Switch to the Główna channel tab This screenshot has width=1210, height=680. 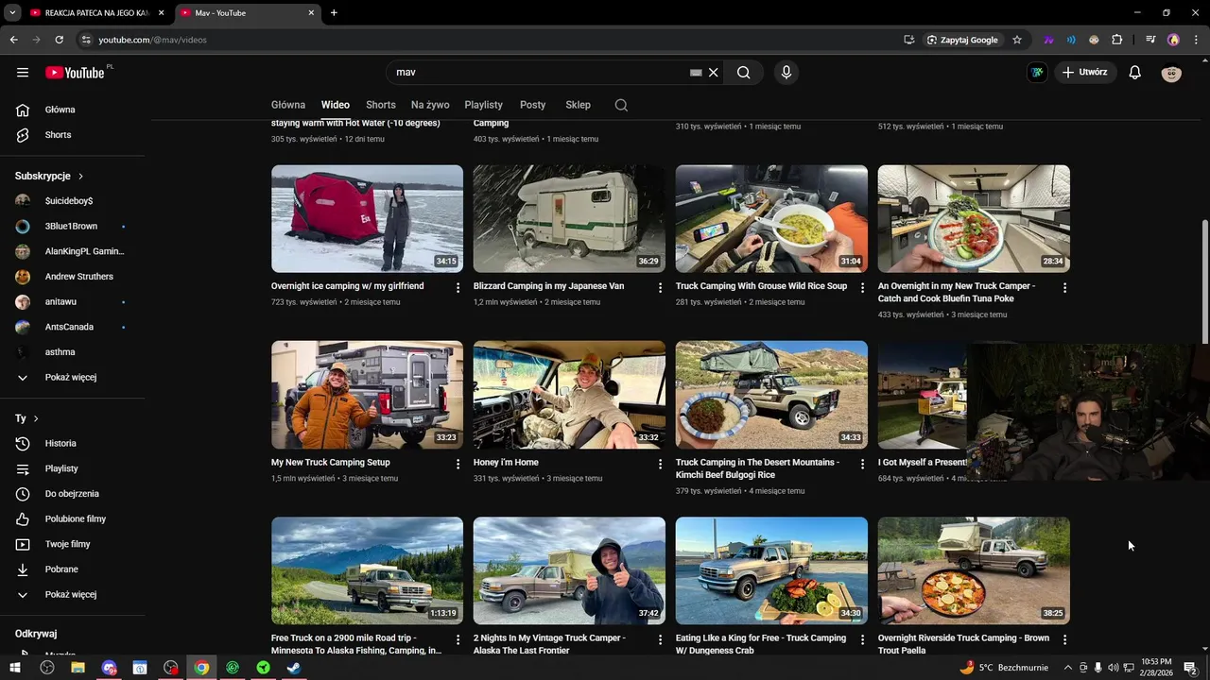[288, 105]
